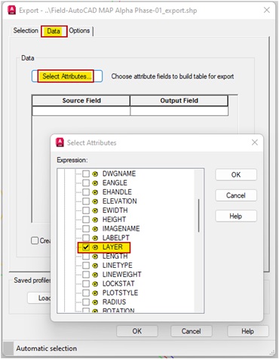Click the LINEWEIGHT property icon
279x359 pixels.
point(95,275)
